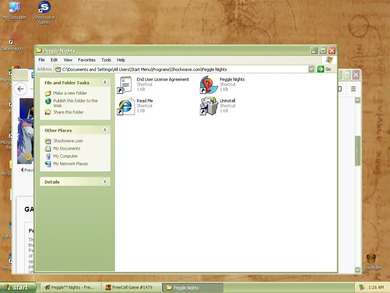The width and height of the screenshot is (390, 293).
Task: Switch to FreeCell Game #1479 taskbar button
Action: tap(131, 288)
